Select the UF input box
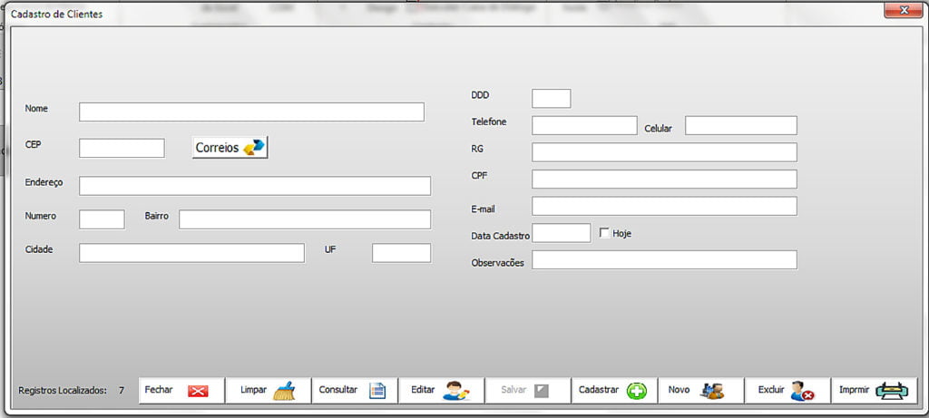Screen dimensions: 929x418 (401, 253)
